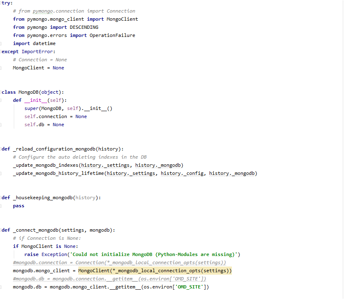Image resolution: width=344 pixels, height=299 pixels.
Task: Click the highlighted 'MongoClient(*_mongodb_local_connection_opts' call
Action: [155, 271]
